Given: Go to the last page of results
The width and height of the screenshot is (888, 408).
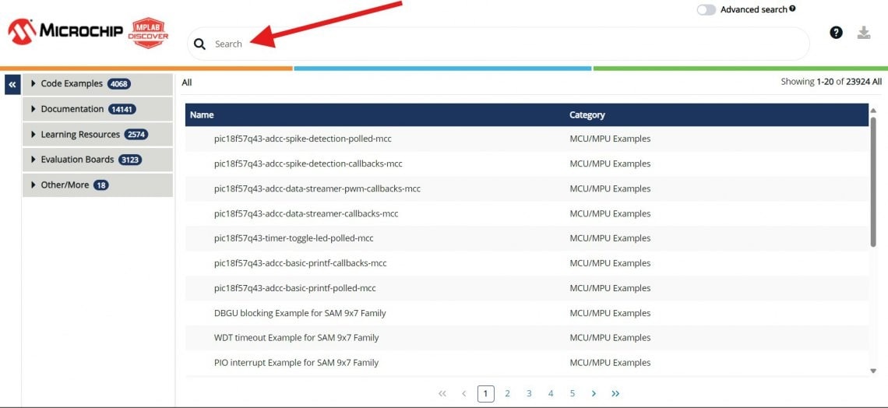Looking at the screenshot, I should pos(615,394).
